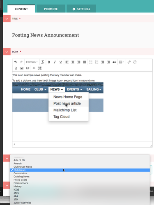Screen dimensions: 154x205
Task: Choose Clubhouse News category
Action: pos(80,167)
